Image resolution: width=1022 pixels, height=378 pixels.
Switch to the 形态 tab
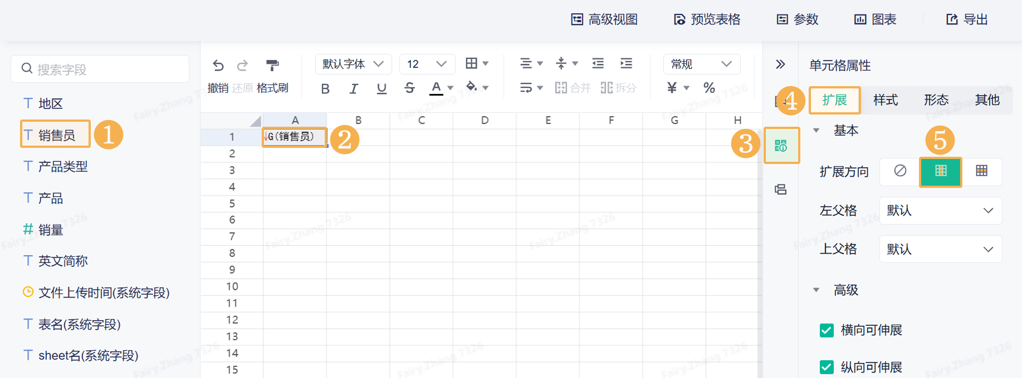(x=936, y=100)
